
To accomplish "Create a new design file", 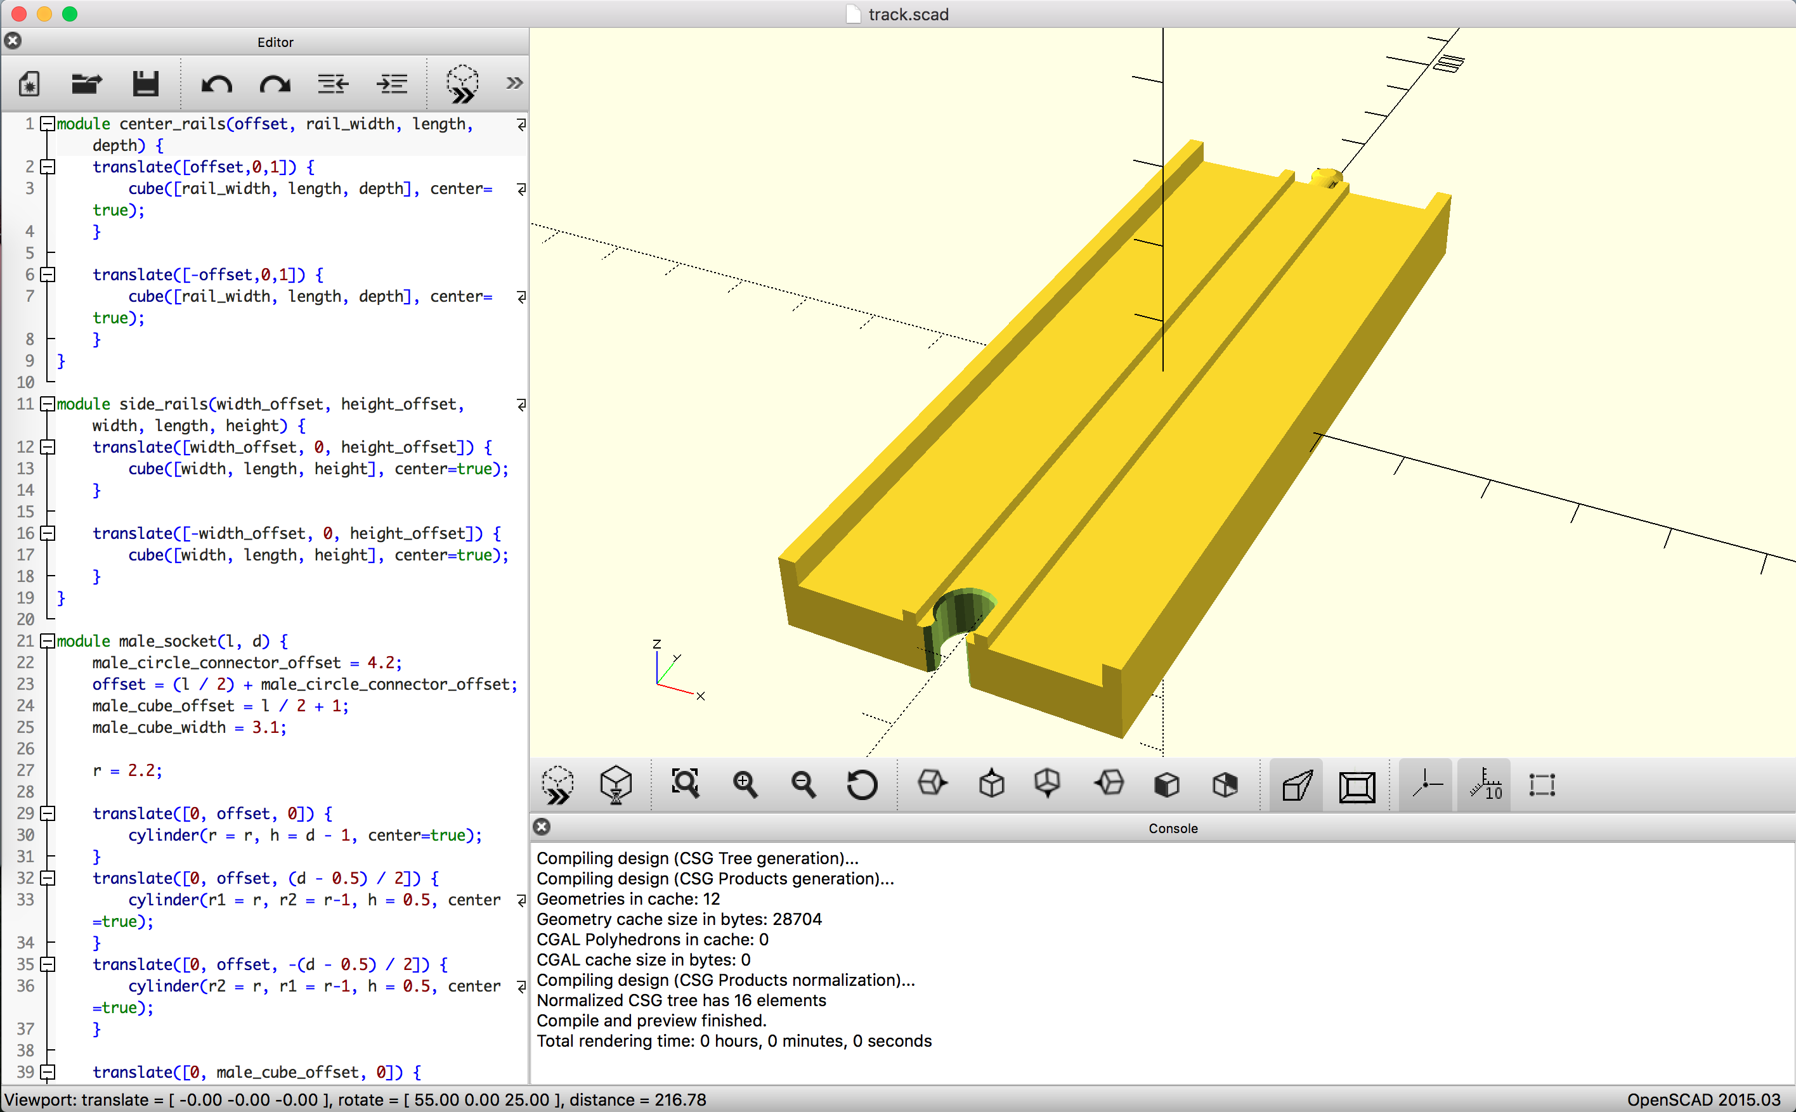I will (x=28, y=83).
